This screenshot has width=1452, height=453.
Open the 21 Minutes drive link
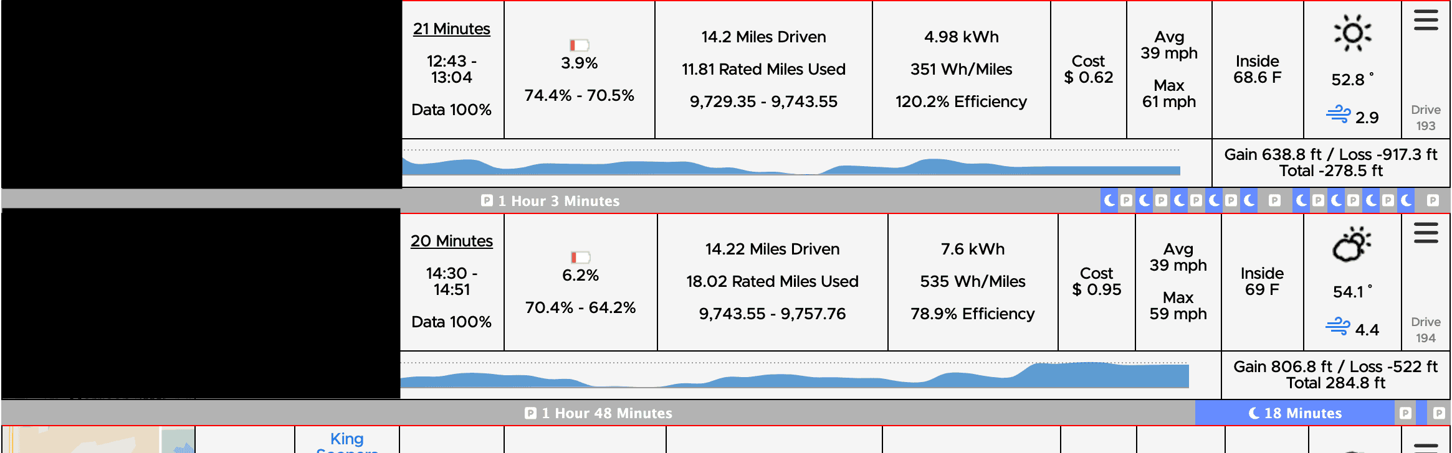(452, 29)
